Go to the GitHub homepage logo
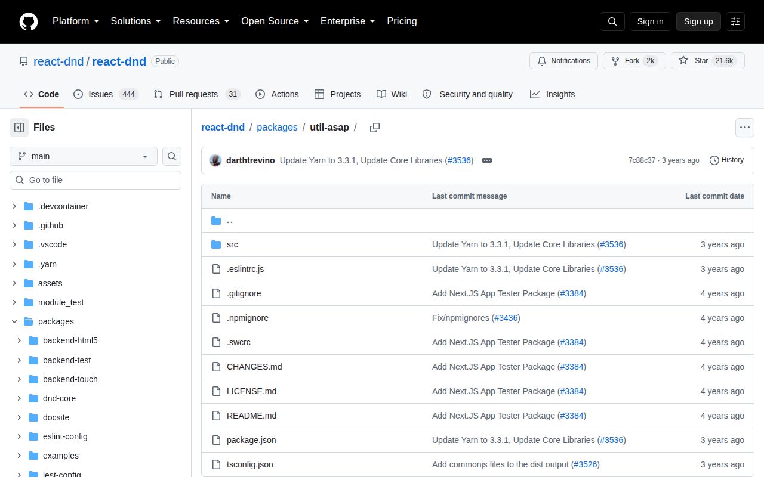Viewport: 764px width, 477px height. coord(29,21)
